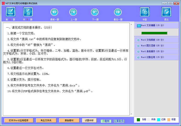This screenshot has height=126, width=181.
Task: Click the Now current question icon
Action: (x=11, y=12)
